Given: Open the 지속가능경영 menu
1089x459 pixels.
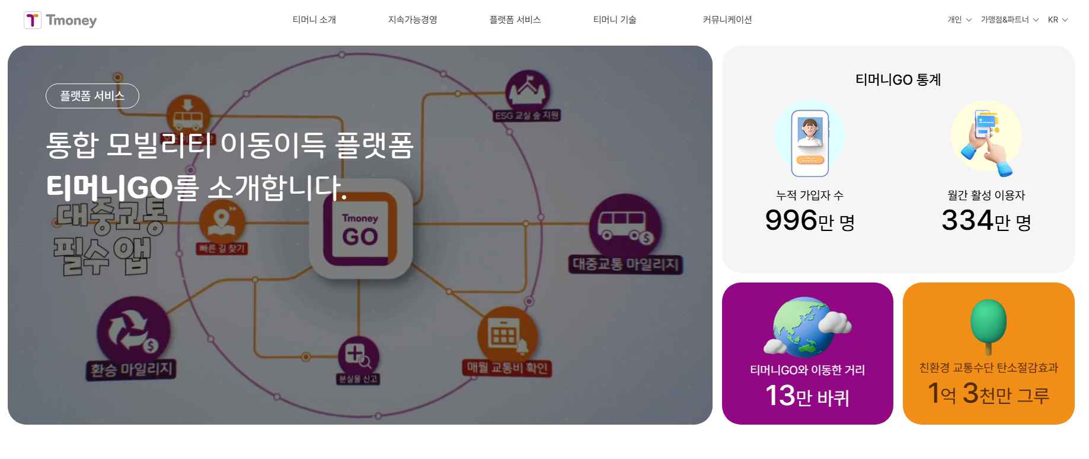Looking at the screenshot, I should 413,20.
